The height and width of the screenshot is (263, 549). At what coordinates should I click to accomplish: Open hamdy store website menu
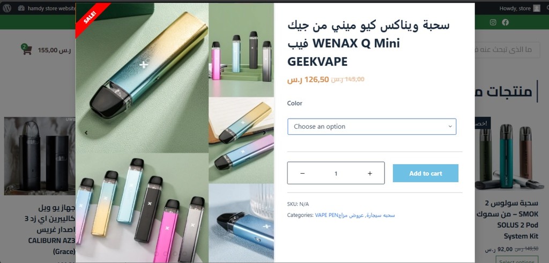click(x=51, y=9)
